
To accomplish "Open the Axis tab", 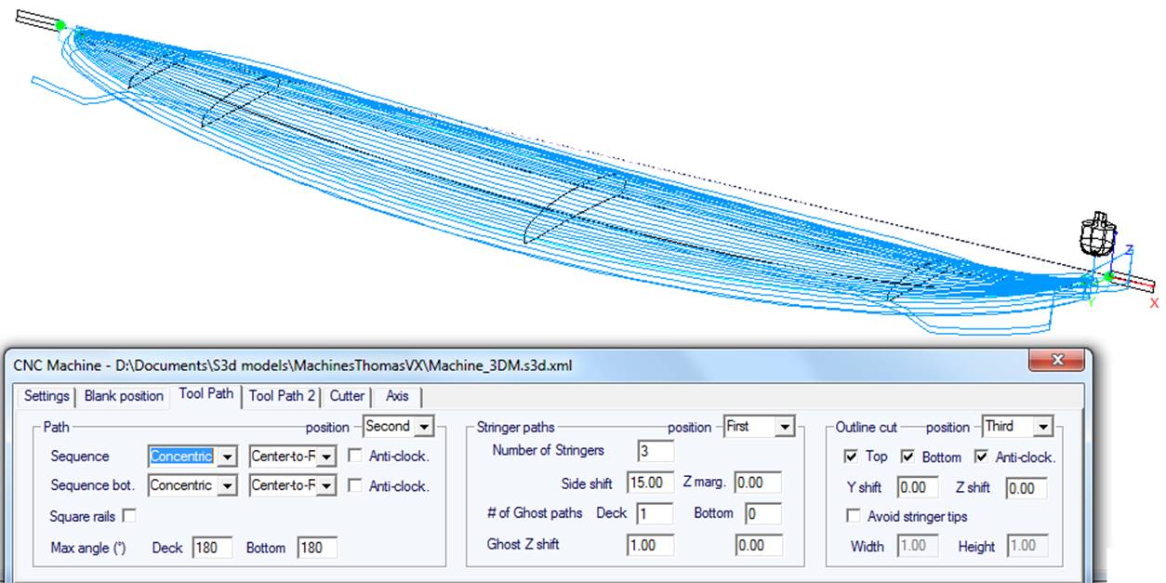I will pos(397,396).
